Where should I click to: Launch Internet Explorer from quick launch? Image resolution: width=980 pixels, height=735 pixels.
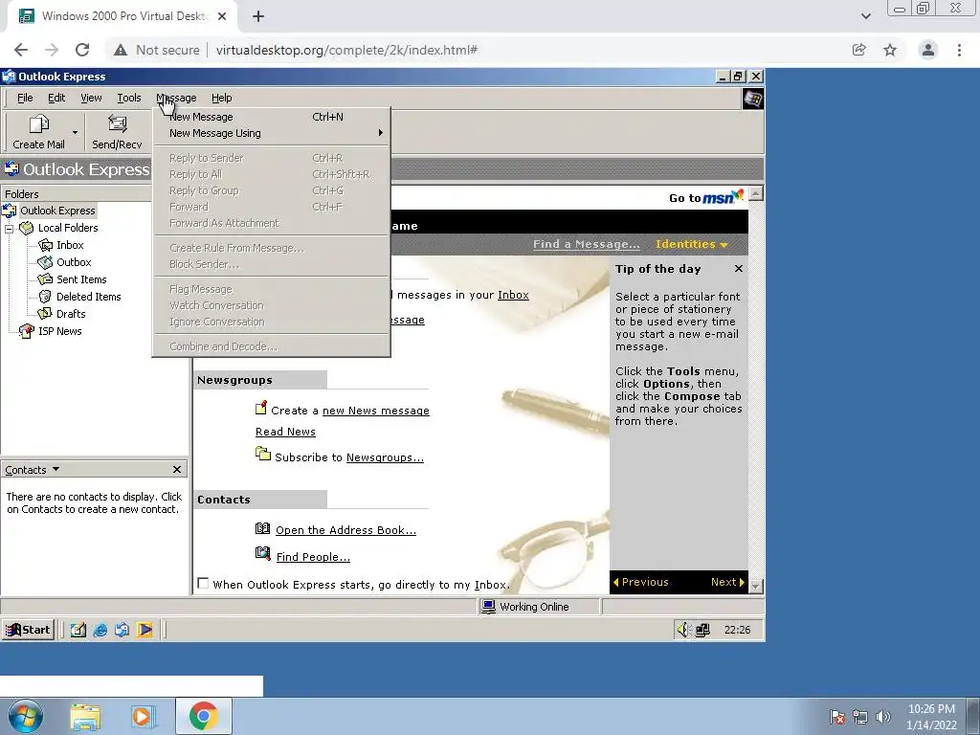tap(100, 630)
